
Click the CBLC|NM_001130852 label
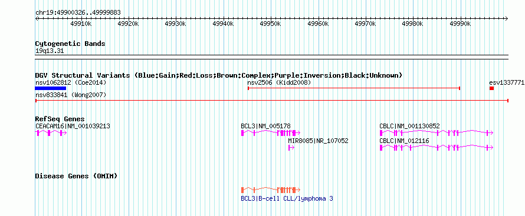(410, 126)
